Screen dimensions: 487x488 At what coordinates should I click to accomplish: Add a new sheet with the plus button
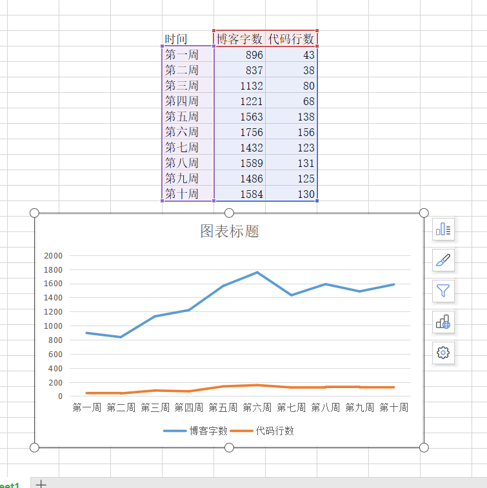(41, 483)
